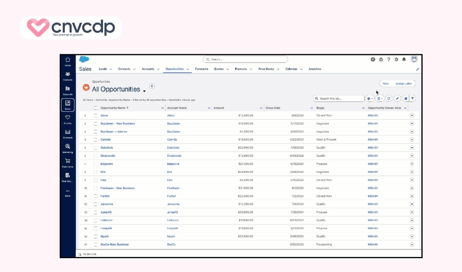Open row actions menu for Aibox
Screen dimensions: 462x272
[412, 116]
